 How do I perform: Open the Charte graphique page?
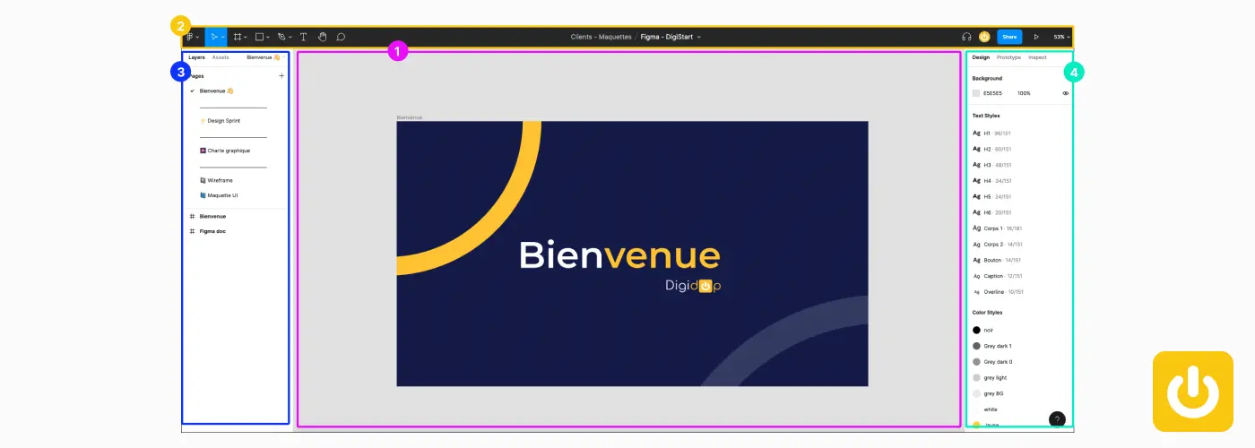tap(224, 151)
